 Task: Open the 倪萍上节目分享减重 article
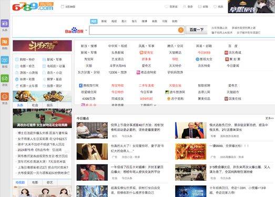point(137,128)
